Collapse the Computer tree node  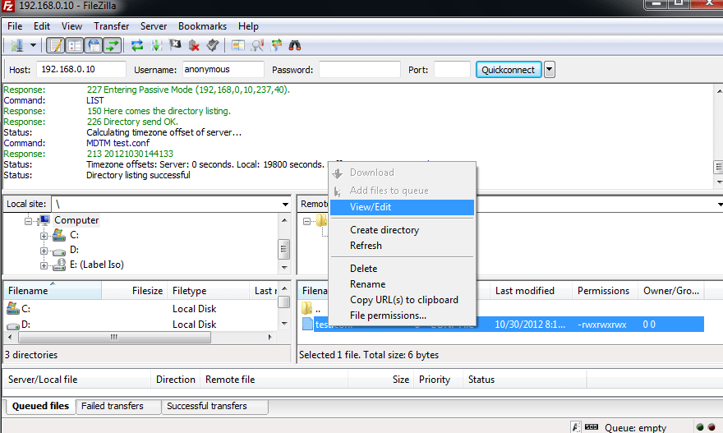[28, 221]
